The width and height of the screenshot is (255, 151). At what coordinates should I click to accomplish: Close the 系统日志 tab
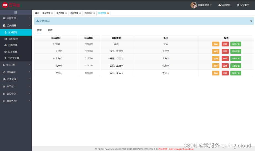[x=94, y=13]
